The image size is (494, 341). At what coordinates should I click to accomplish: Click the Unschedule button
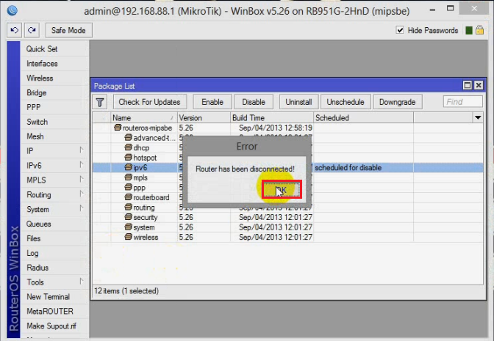346,102
